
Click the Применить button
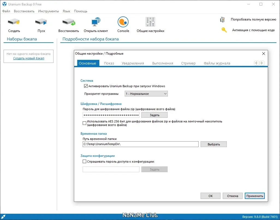[255, 196]
